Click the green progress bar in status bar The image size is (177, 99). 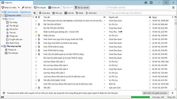click(x=140, y=97)
